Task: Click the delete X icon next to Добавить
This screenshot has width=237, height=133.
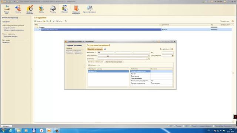Action: [99, 65]
